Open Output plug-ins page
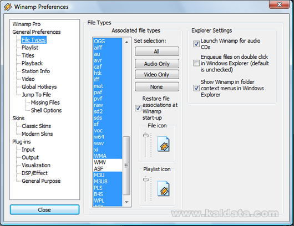Viewport: 294px width, 226px height. coord(30,158)
